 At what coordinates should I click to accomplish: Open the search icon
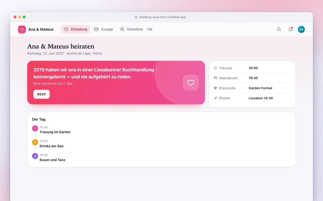coord(279,29)
